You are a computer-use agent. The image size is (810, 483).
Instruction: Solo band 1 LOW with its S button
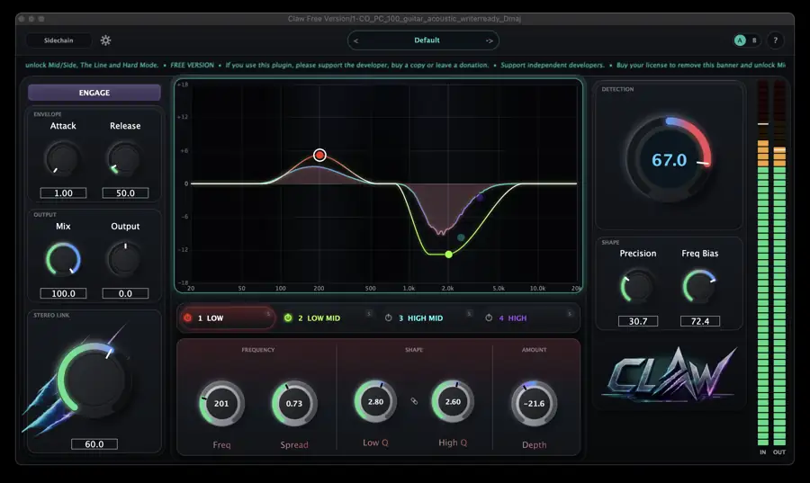pos(268,314)
